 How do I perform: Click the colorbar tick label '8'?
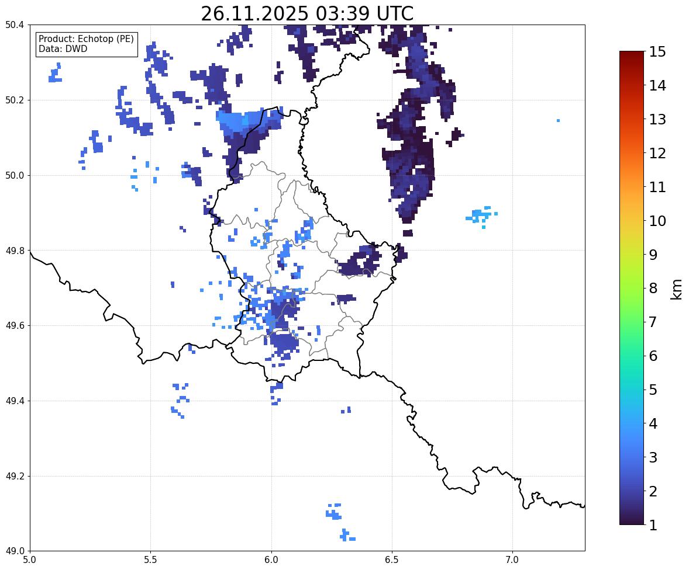[x=653, y=289]
